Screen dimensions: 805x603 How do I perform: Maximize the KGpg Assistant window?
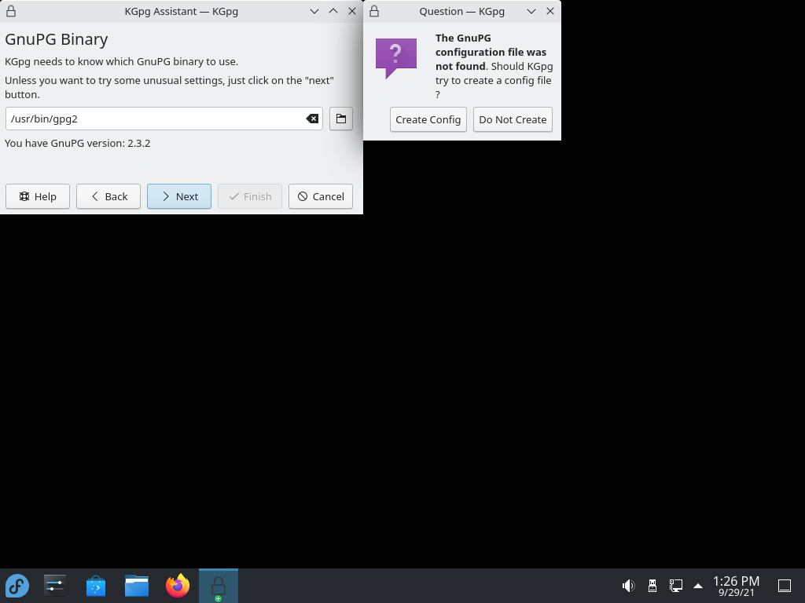[x=333, y=11]
